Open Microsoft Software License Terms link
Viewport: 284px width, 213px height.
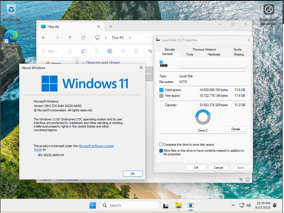[x=96, y=146]
